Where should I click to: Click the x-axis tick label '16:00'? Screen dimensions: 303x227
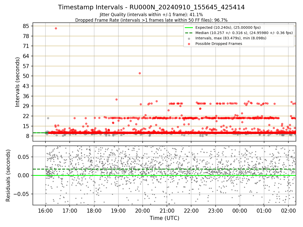point(45,210)
